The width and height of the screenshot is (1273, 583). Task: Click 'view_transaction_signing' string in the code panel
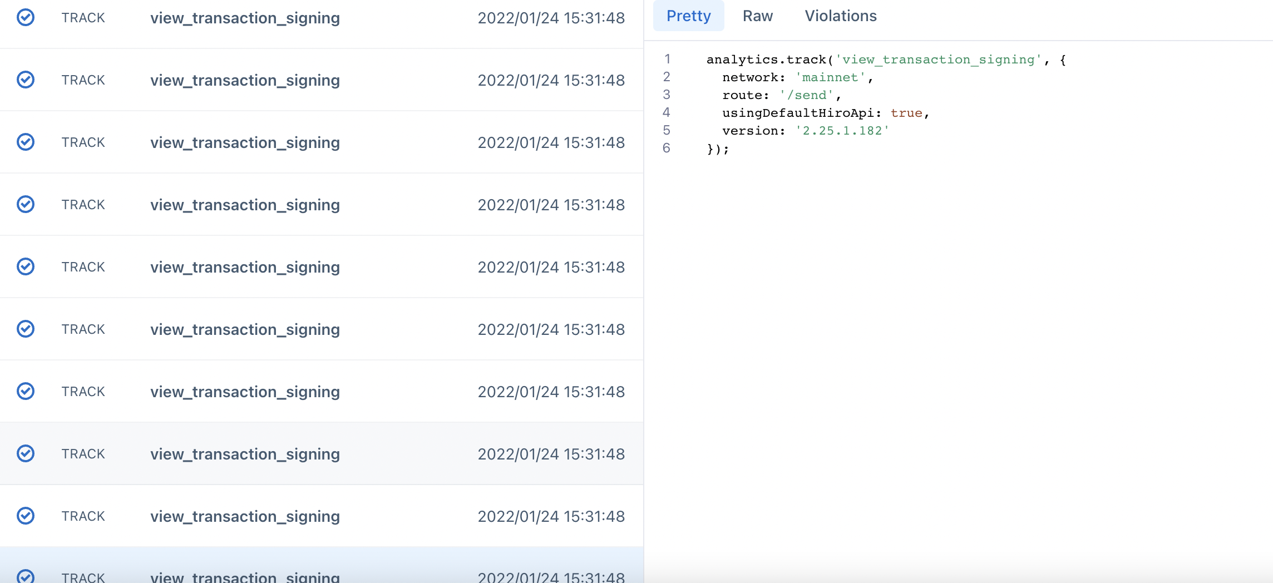(938, 60)
